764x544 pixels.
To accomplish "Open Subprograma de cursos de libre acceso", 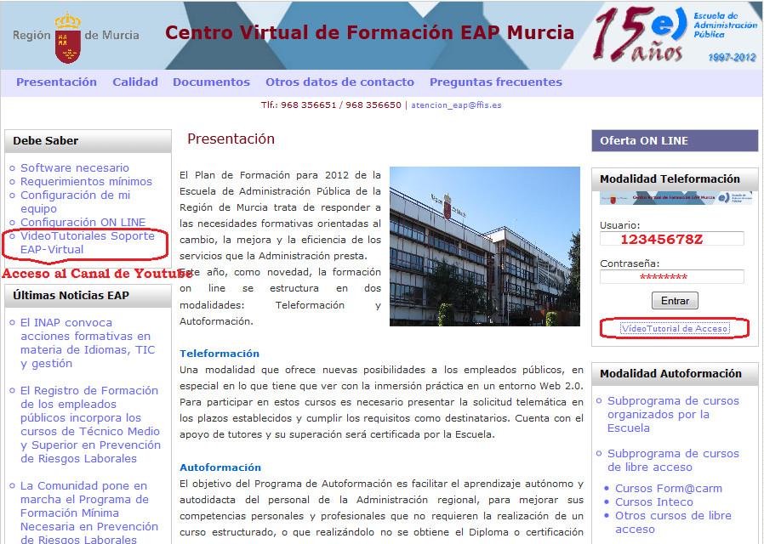I will [x=673, y=461].
